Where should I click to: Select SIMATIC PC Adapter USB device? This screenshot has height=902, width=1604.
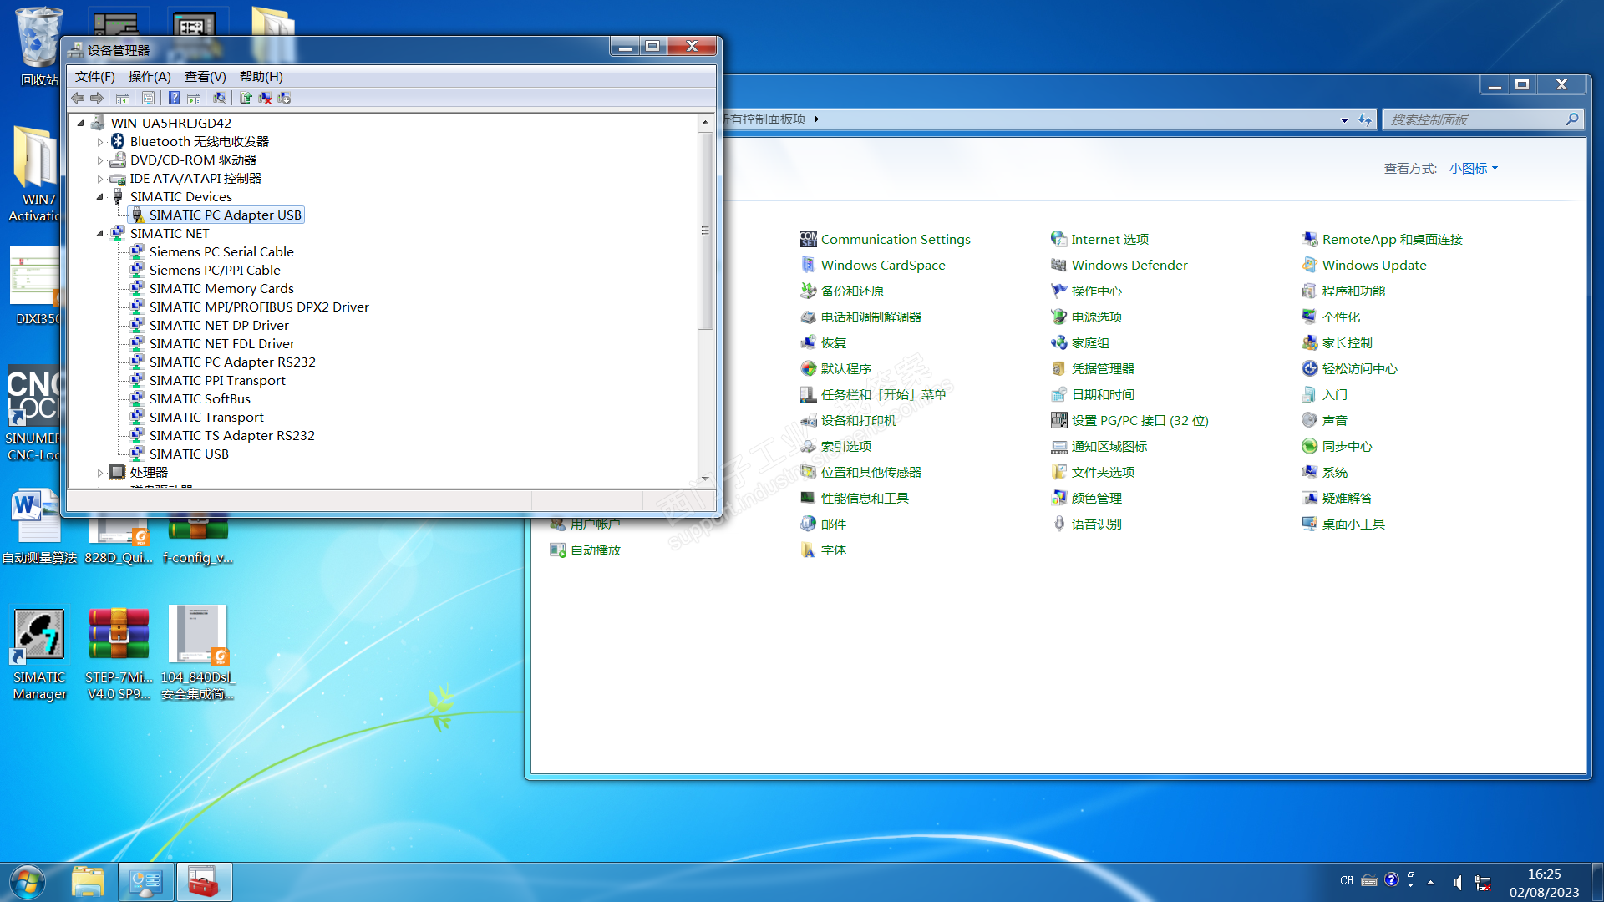(225, 215)
